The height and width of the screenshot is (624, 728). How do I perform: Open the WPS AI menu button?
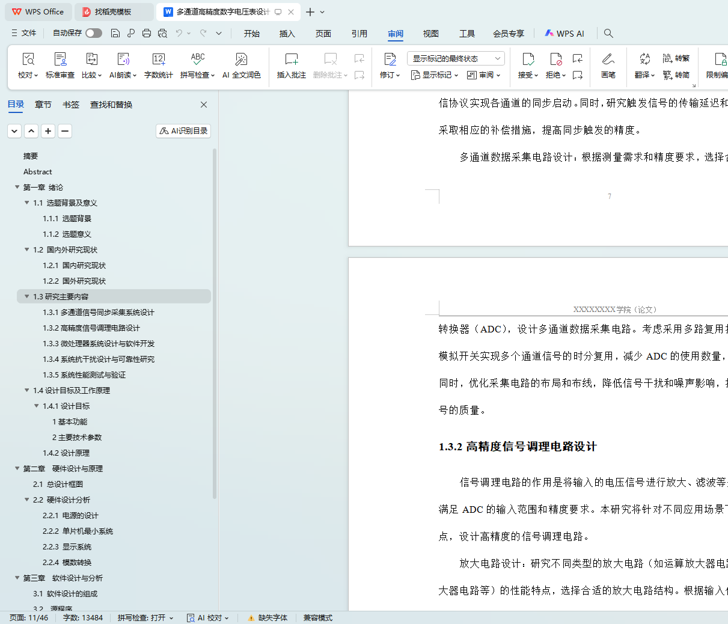(564, 34)
